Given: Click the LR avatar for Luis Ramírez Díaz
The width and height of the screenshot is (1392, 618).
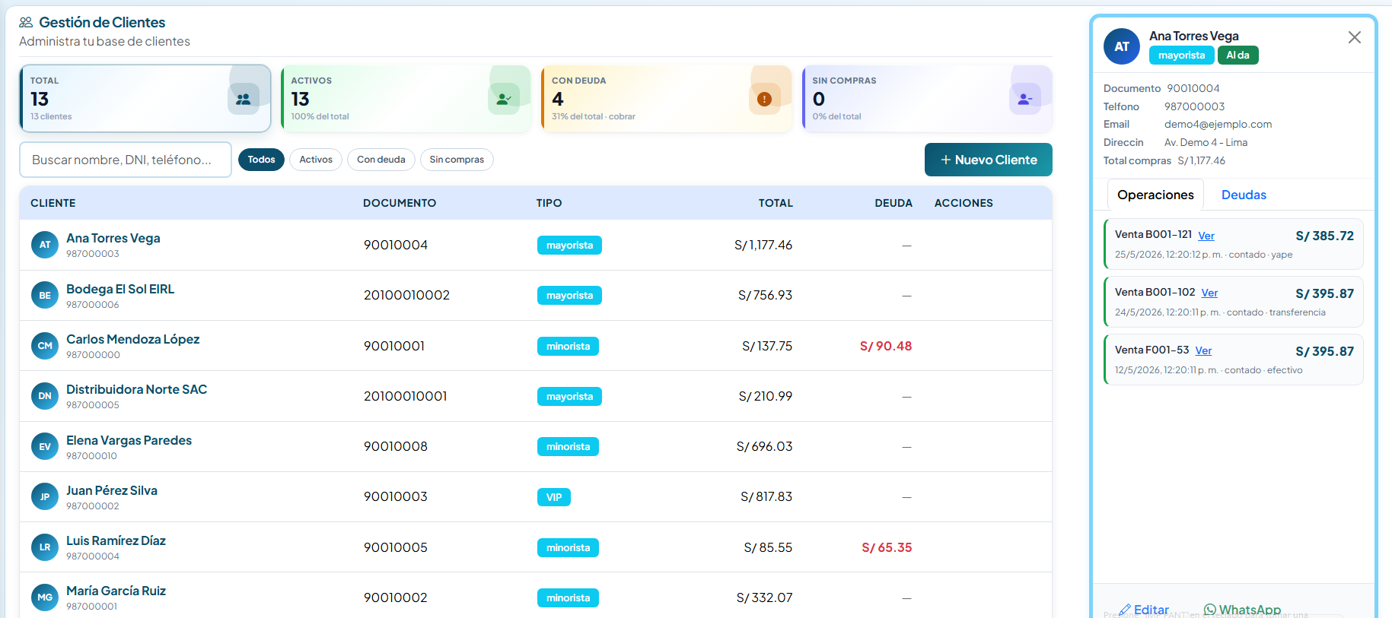Looking at the screenshot, I should click(x=45, y=547).
